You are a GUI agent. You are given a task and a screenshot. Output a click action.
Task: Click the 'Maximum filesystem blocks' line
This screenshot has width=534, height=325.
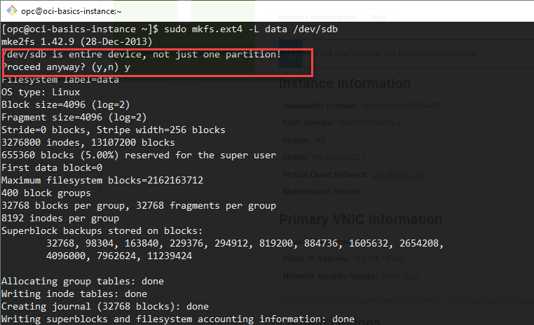click(102, 181)
